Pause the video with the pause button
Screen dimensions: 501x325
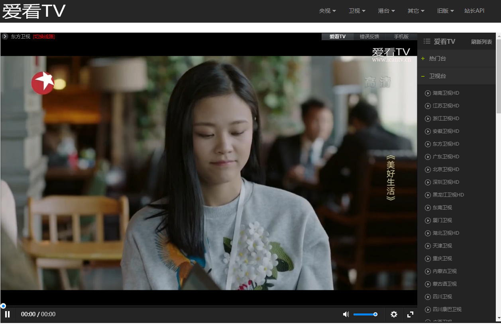tap(7, 314)
